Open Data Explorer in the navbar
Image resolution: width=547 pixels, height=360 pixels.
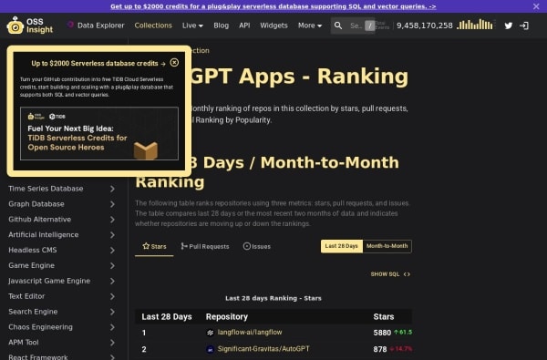[x=96, y=26]
